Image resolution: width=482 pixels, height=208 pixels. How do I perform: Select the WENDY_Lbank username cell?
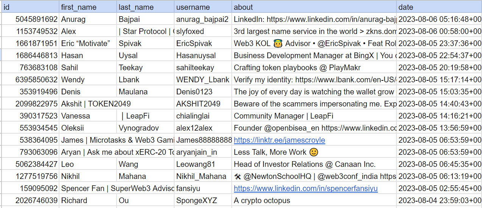point(203,80)
